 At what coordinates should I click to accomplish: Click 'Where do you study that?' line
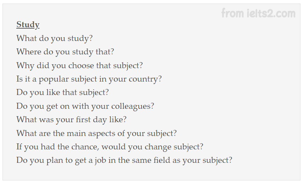click(65, 52)
